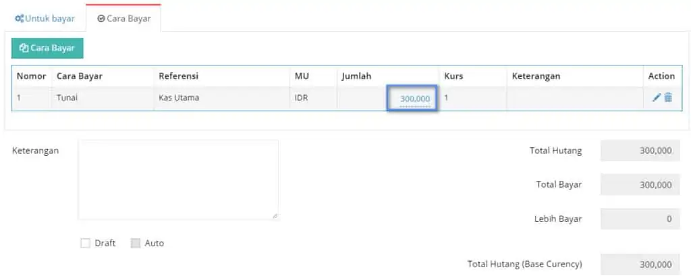Click the Kas Utama reference cell

pos(179,98)
